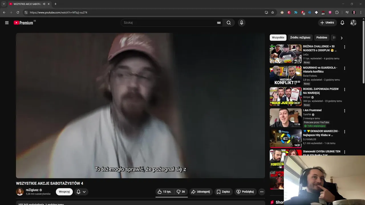Open BIEŻNIA CHALLENGE video thumbnail
The width and height of the screenshot is (365, 205).
(x=285, y=54)
